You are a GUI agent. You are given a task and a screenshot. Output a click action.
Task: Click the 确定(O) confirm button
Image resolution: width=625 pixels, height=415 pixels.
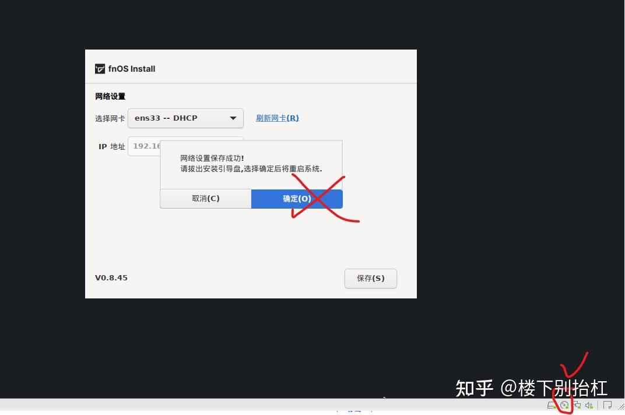click(x=297, y=199)
